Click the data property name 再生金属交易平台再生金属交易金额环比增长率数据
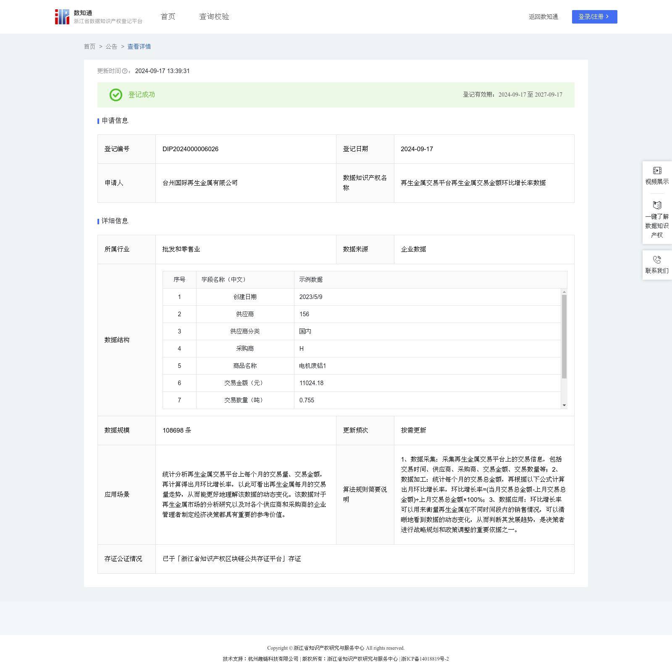 click(473, 183)
